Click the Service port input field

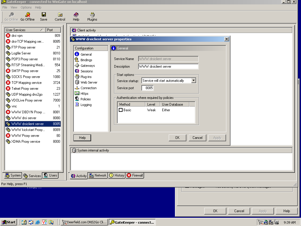click(148, 88)
